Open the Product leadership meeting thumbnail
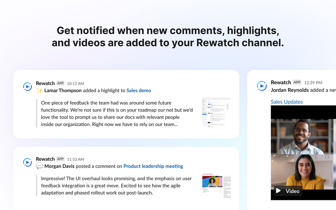 pos(216,186)
